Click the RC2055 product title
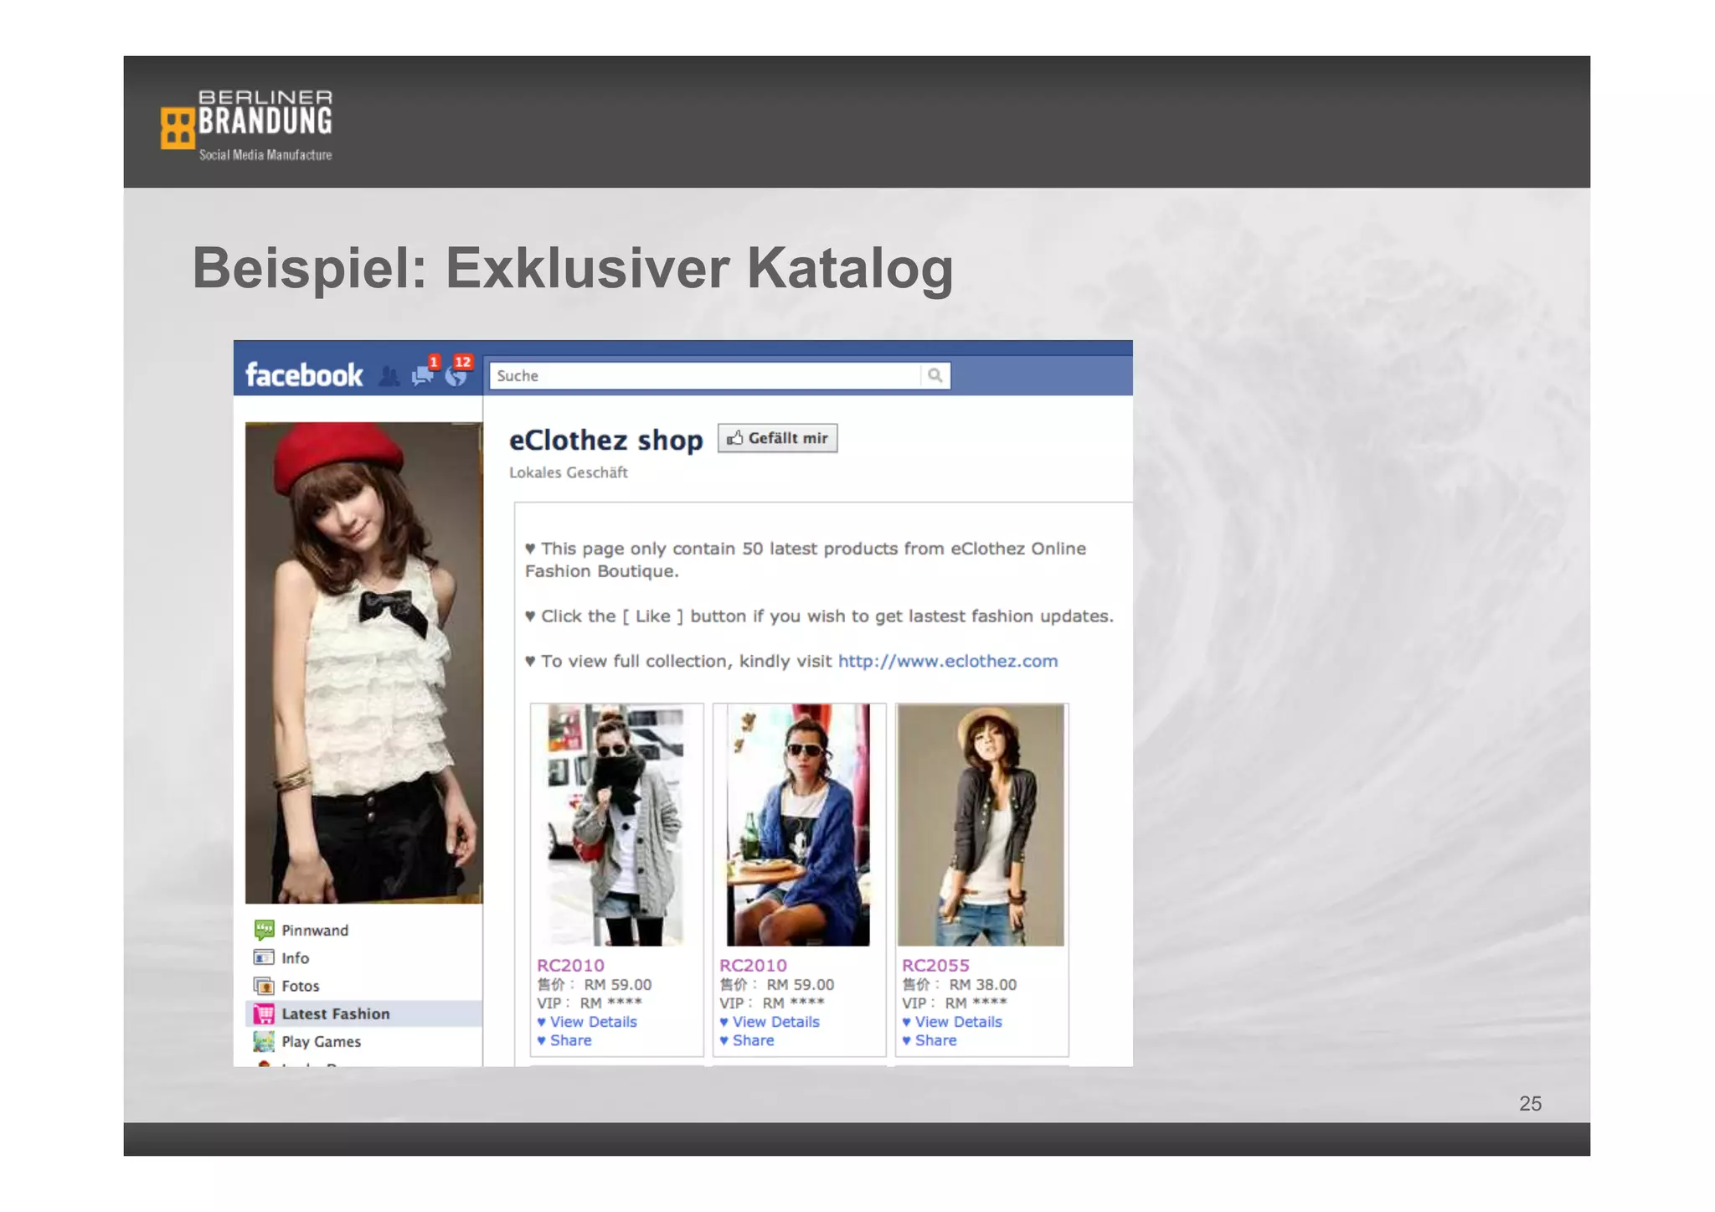 pyautogui.click(x=935, y=965)
